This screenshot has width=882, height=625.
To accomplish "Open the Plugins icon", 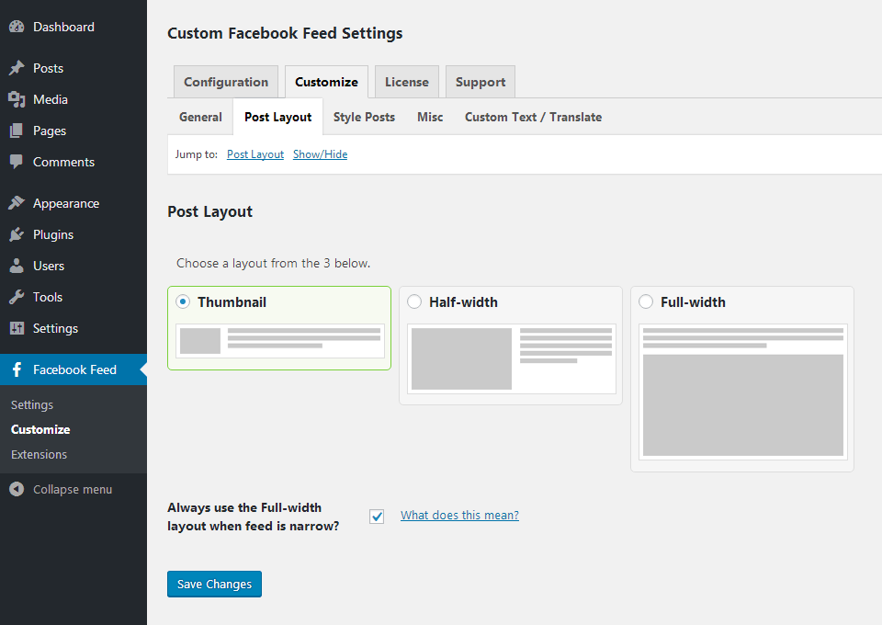I will (17, 234).
